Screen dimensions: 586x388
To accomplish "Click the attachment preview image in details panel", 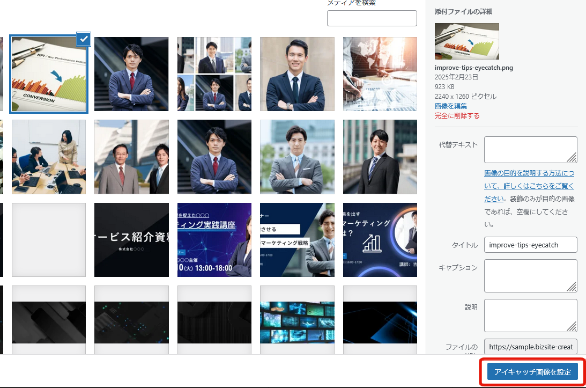I will tap(467, 41).
